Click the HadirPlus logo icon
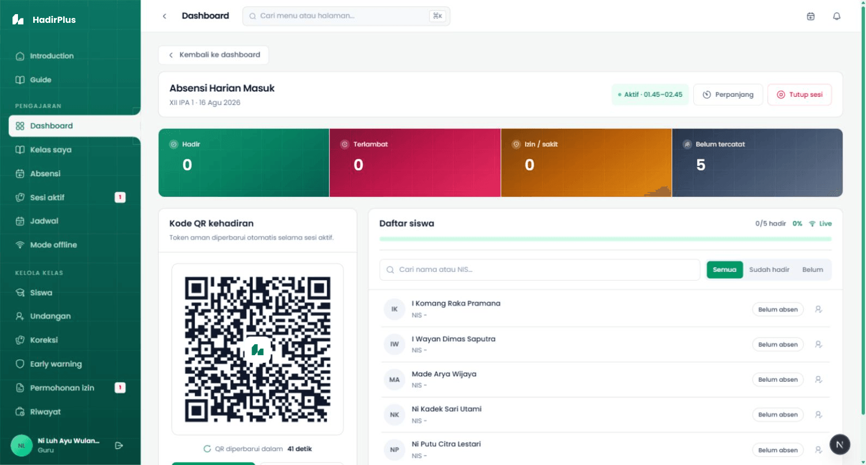 (x=18, y=20)
